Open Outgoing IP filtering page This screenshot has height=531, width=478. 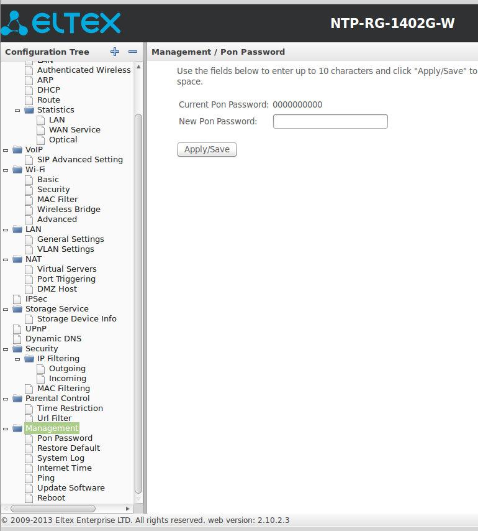(67, 369)
